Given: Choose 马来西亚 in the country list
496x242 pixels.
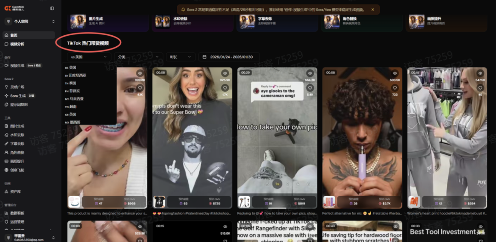Looking at the screenshot, I should (x=89, y=99).
